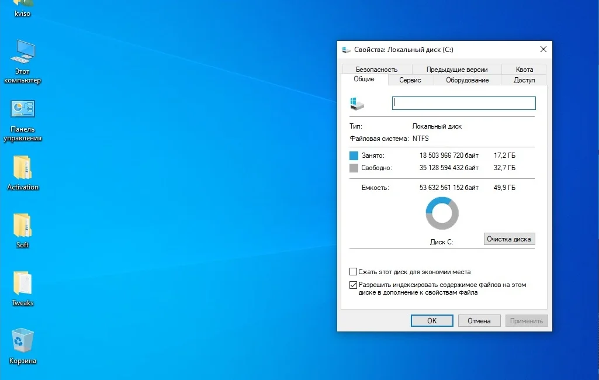Select the Доступ tab
Viewport: 599px width, 380px height.
click(x=524, y=80)
